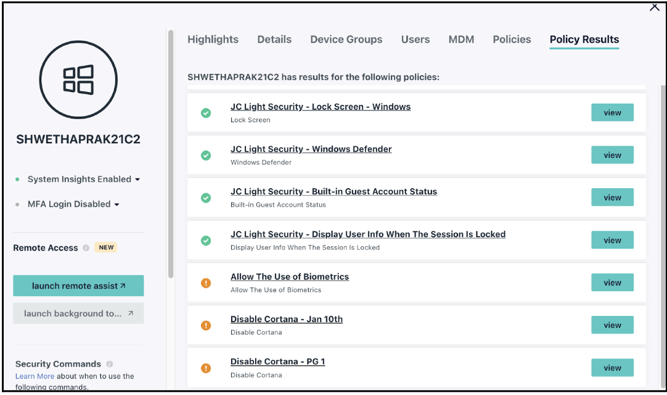Click the green checkmark beside Lock Screen policy
The width and height of the screenshot is (667, 395).
pos(206,112)
